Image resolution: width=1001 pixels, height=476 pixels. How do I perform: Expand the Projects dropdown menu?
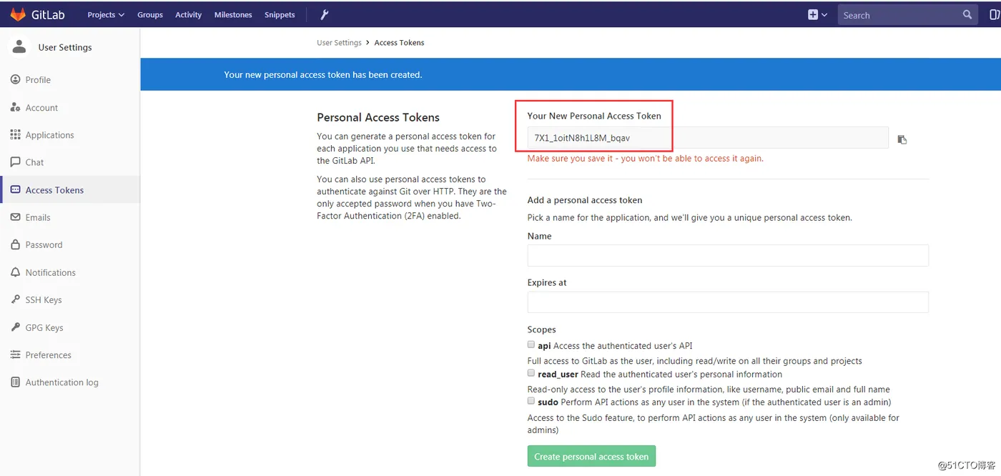(x=106, y=14)
